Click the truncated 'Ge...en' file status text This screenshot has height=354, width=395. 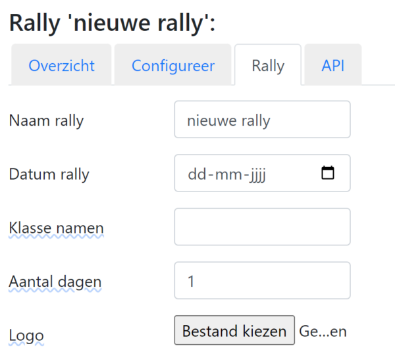click(323, 331)
